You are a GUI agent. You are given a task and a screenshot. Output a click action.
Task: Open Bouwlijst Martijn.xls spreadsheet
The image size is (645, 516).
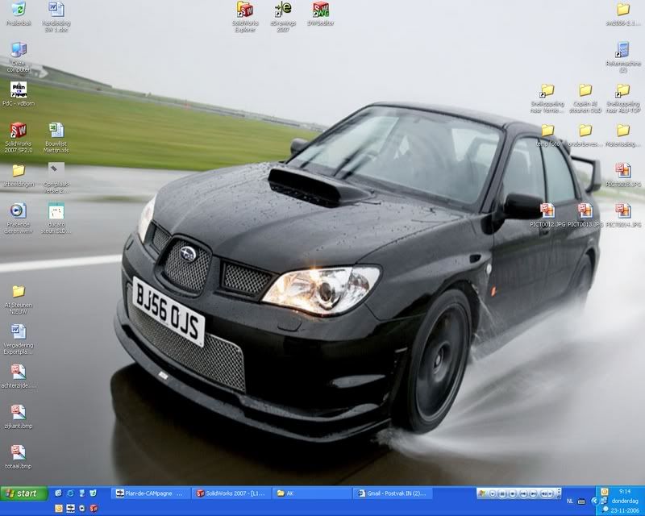pyautogui.click(x=56, y=138)
